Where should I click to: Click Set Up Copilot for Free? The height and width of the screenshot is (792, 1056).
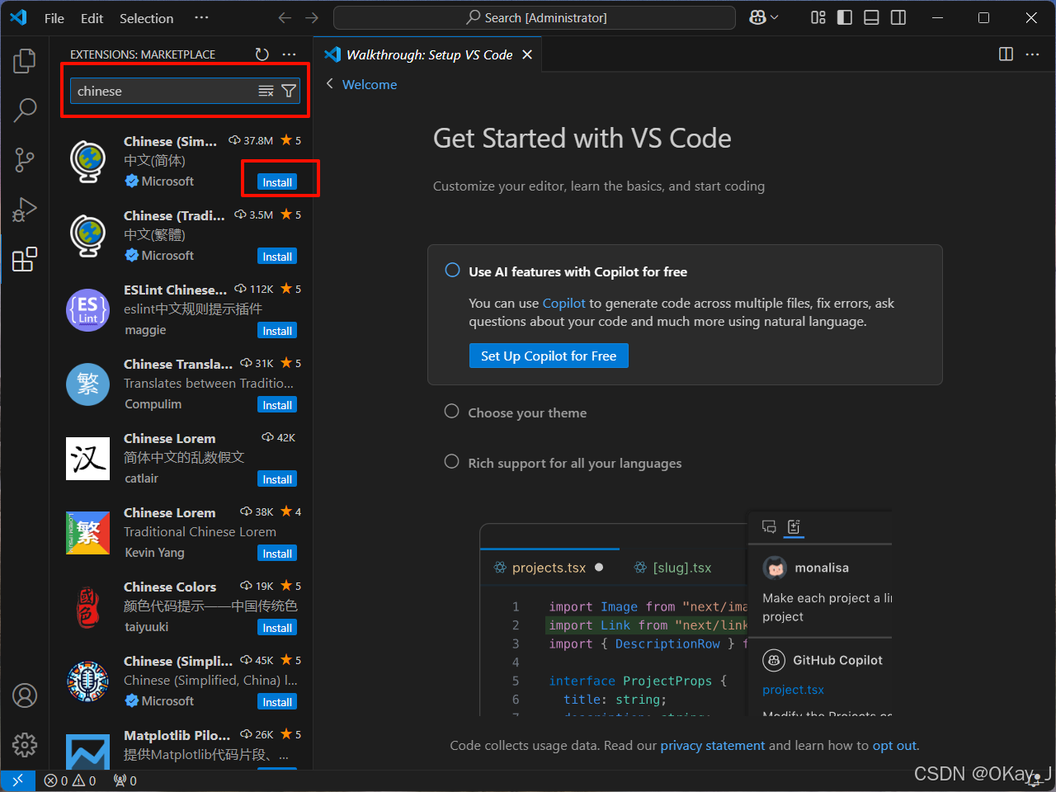coord(549,356)
